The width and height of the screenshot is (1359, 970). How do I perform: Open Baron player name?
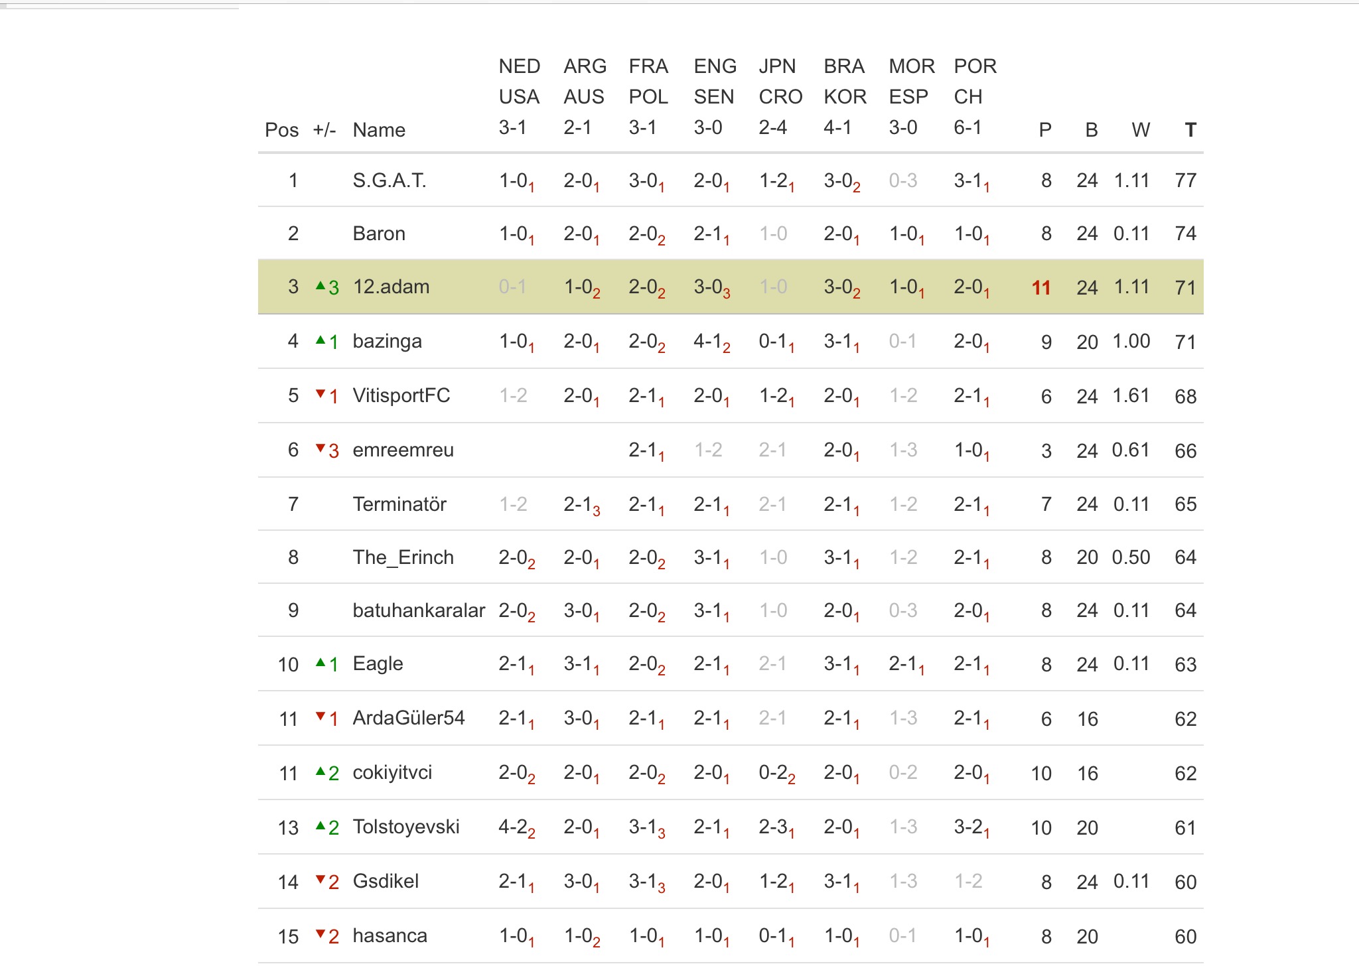pos(379,234)
